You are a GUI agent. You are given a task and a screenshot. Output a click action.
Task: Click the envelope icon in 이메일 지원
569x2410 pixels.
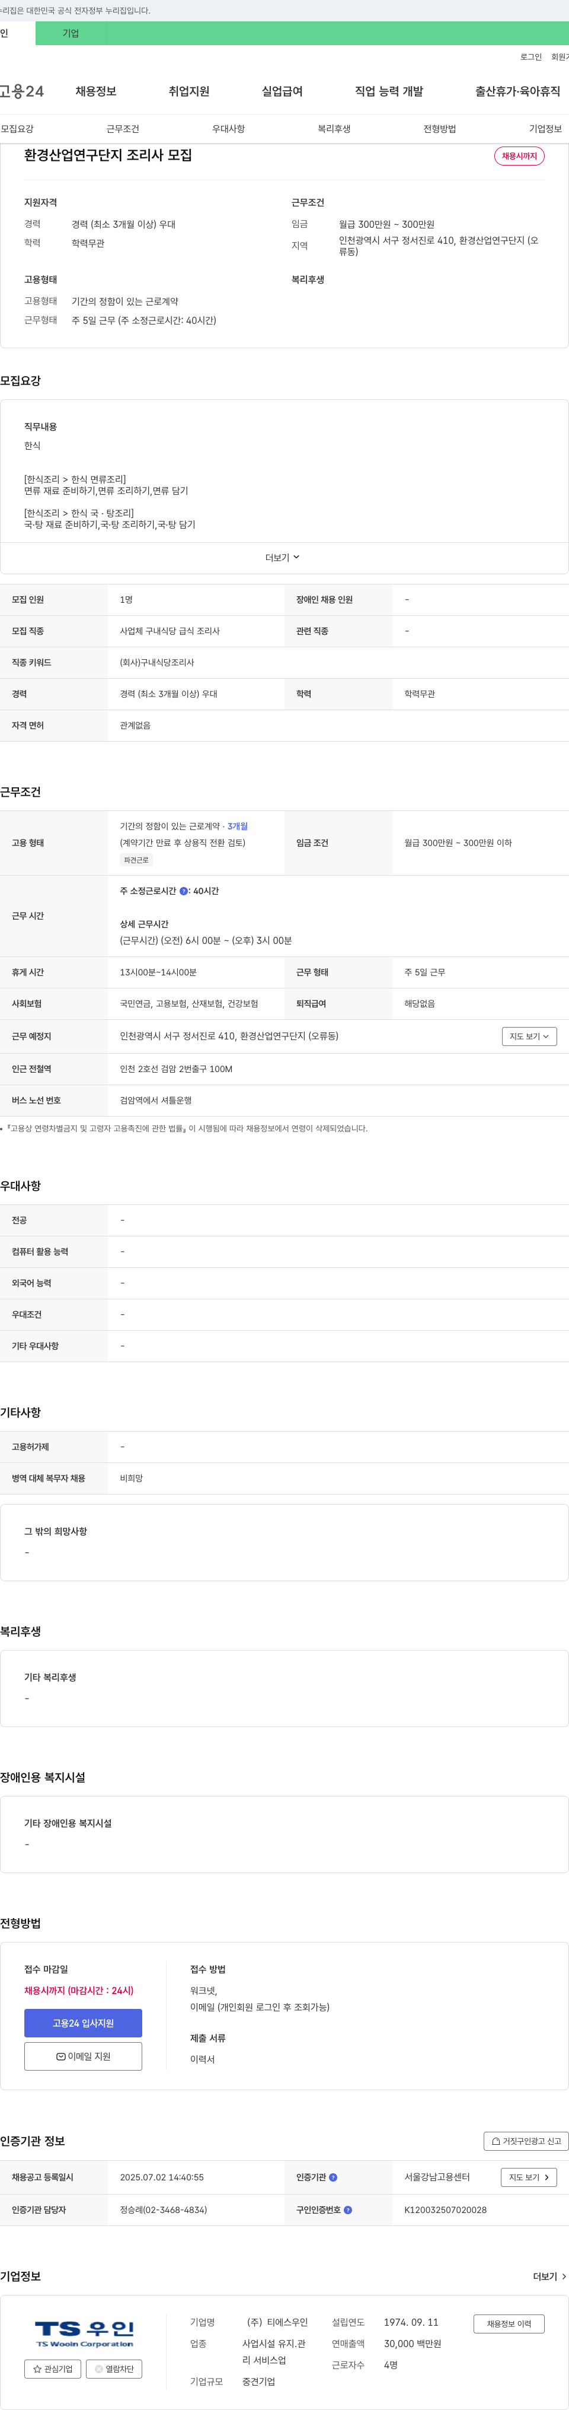(x=60, y=2056)
